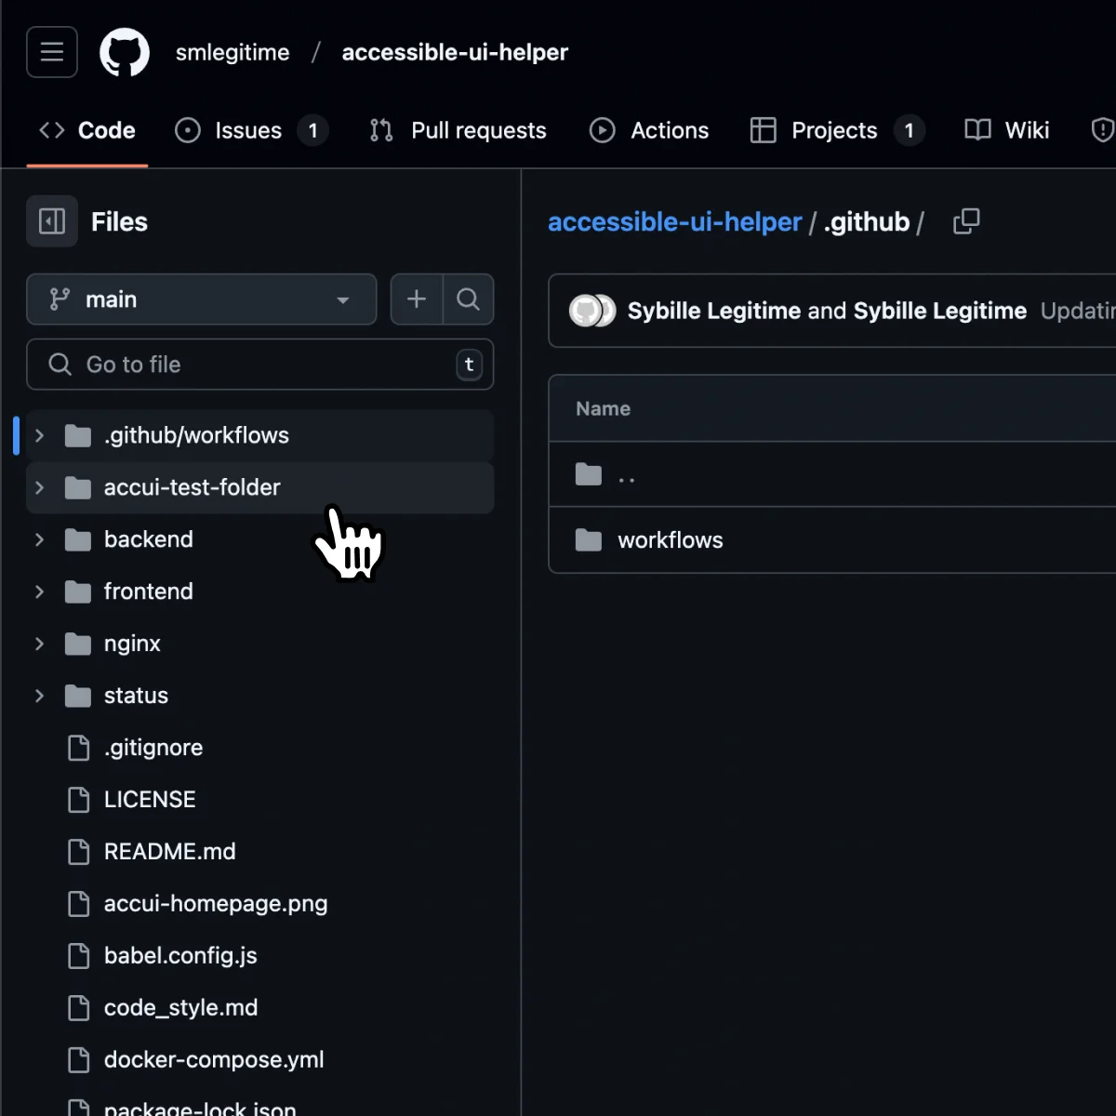
Task: Open the Projects tab
Action: click(837, 130)
